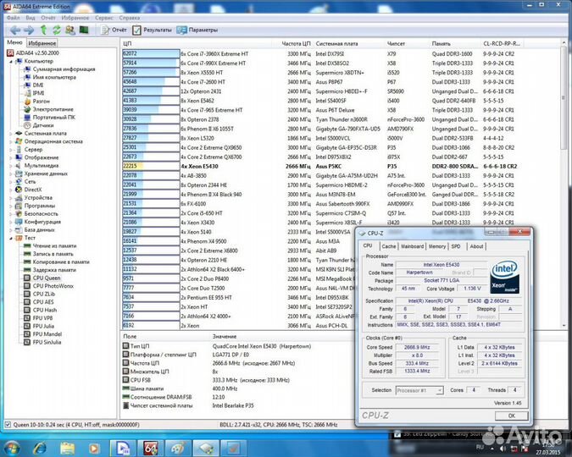Click the green Up arrow toolbar icon
This screenshot has height=457, width=572.
[43, 30]
